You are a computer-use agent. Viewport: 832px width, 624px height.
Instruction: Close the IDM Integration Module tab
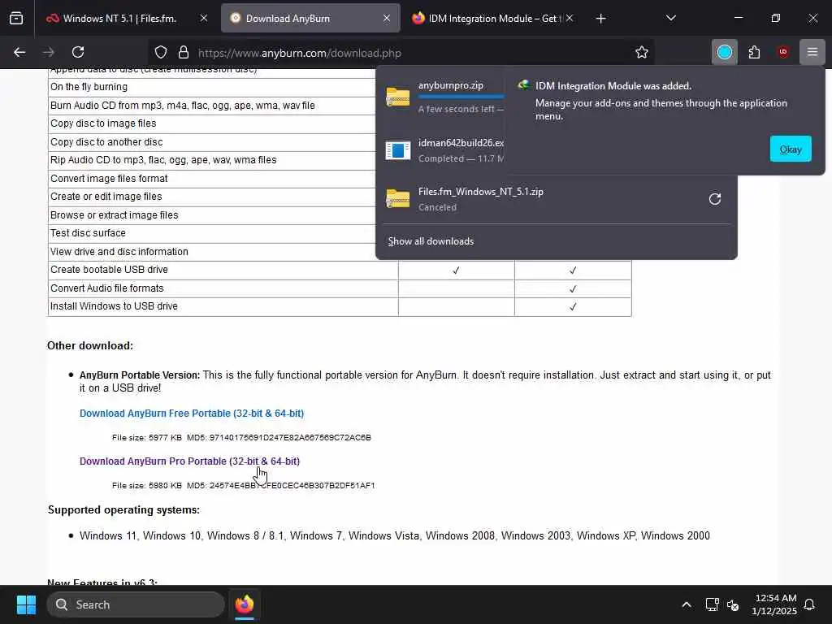coord(570,18)
